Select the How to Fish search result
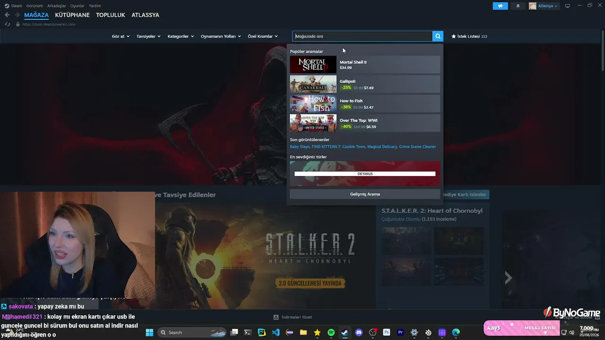The width and height of the screenshot is (605, 340). click(365, 103)
